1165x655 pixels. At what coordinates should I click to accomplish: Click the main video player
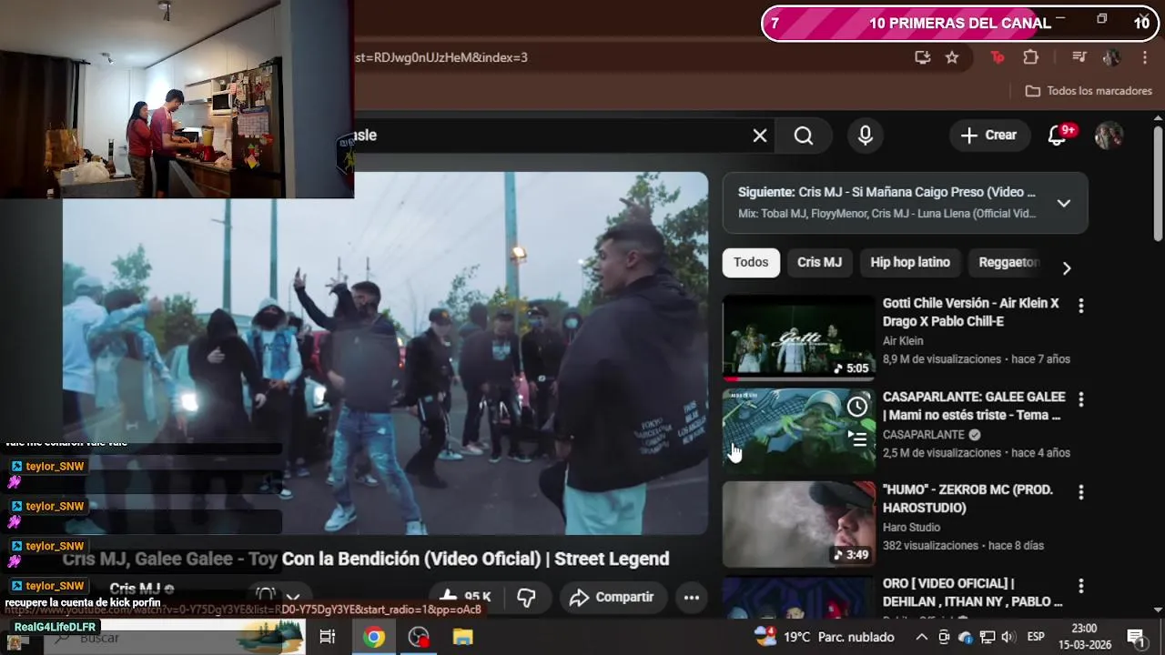pyautogui.click(x=385, y=353)
